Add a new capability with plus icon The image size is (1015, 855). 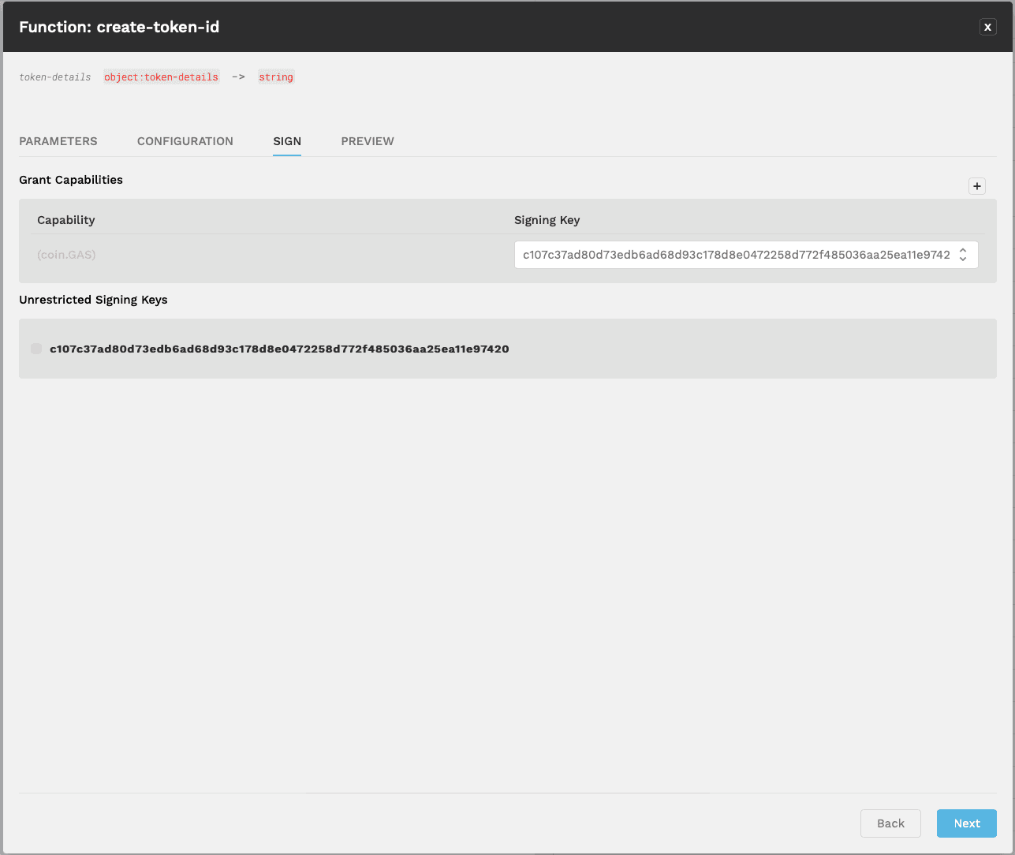[977, 186]
